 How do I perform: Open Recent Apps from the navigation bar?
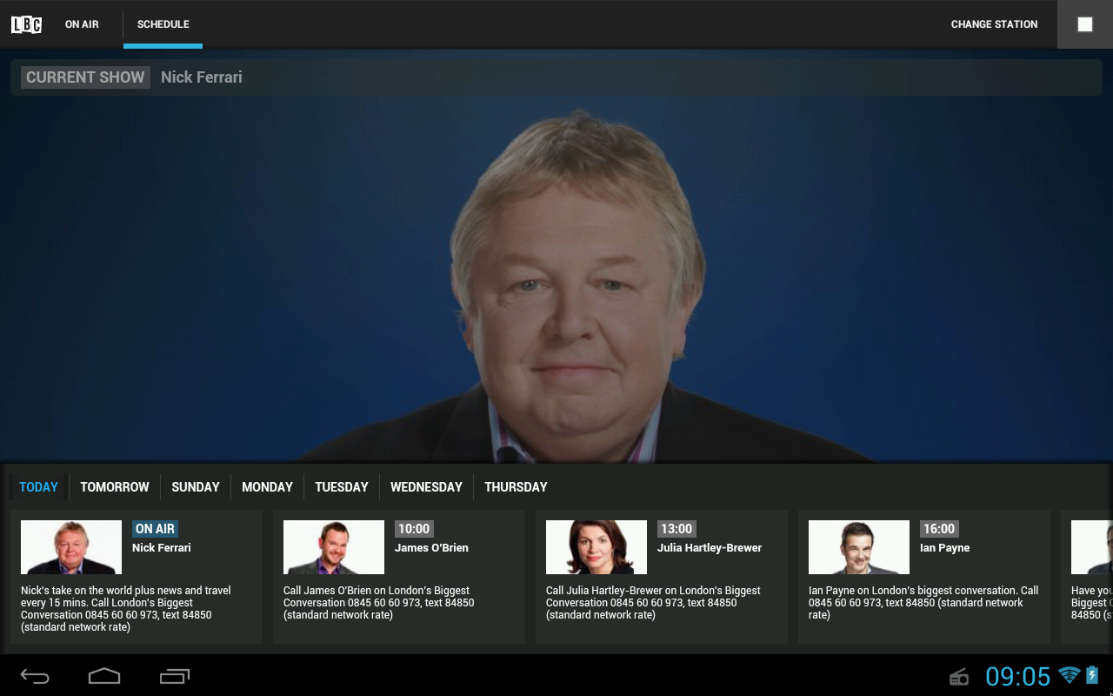coord(174,675)
